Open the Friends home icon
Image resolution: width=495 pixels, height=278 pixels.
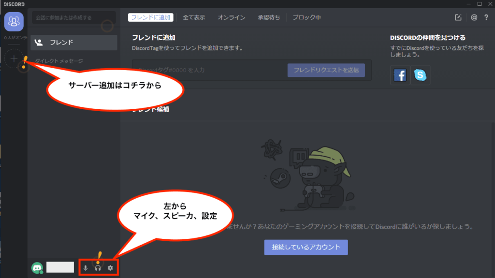(x=14, y=21)
